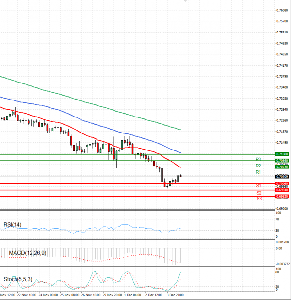Select the S2 support label
Image resolution: width=291 pixels, height=300 pixels.
pyautogui.click(x=259, y=193)
